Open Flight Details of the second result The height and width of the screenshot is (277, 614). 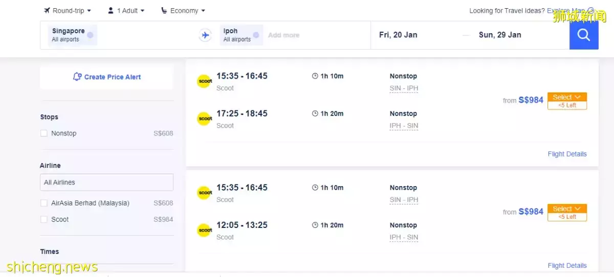(x=567, y=265)
